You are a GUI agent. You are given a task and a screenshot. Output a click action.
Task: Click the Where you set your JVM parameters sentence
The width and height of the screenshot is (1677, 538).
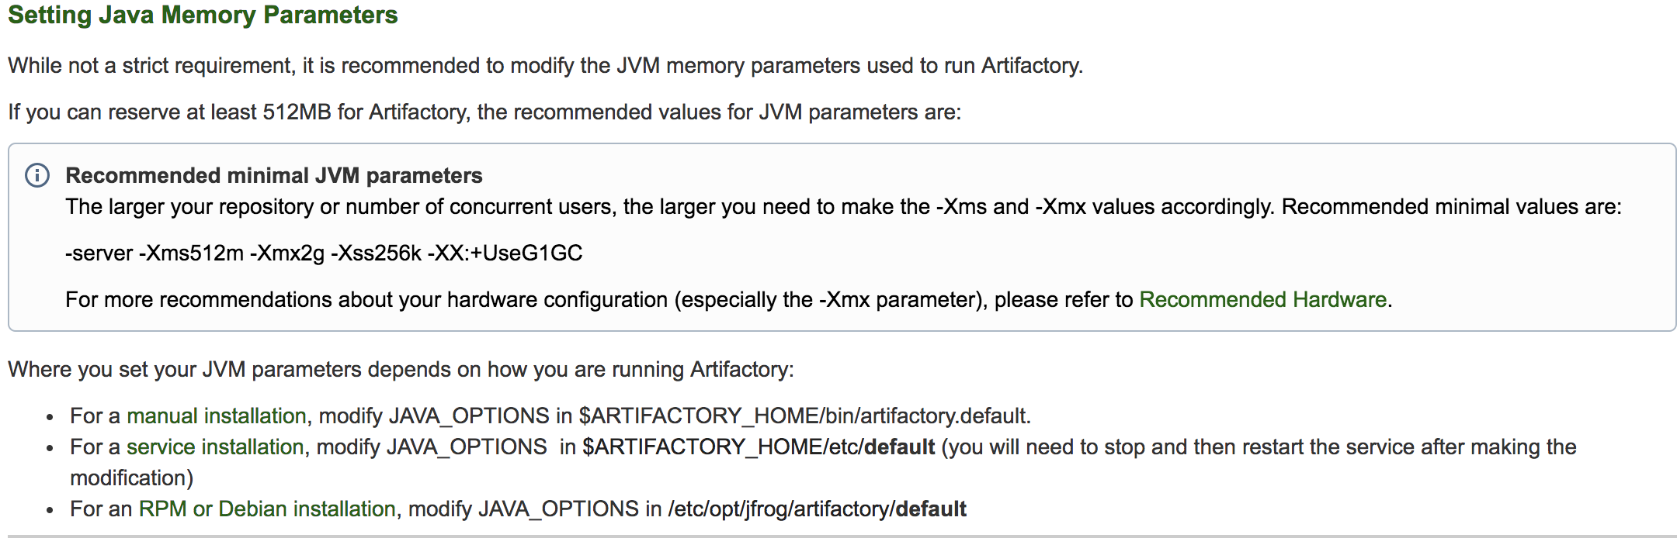(x=401, y=370)
